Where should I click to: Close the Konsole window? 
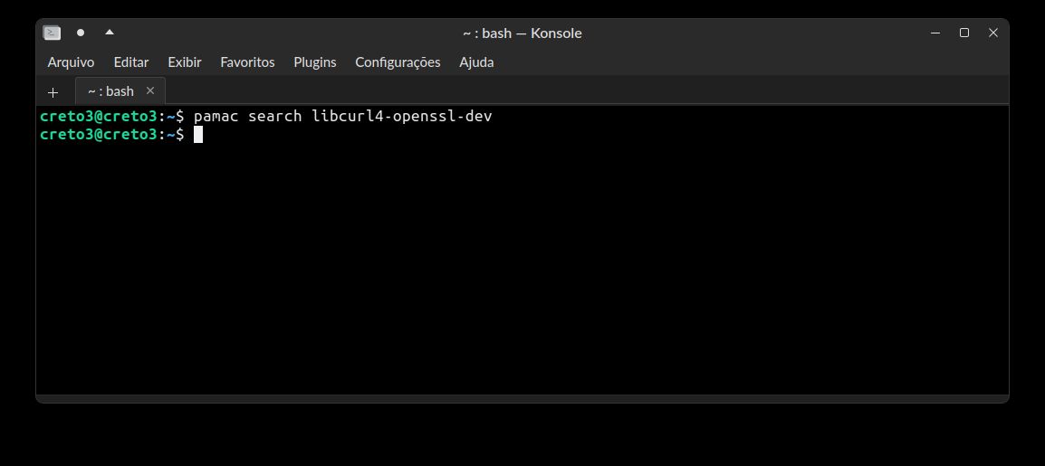click(993, 33)
